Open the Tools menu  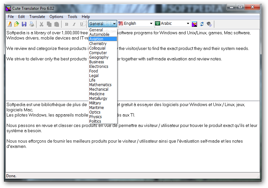[x=73, y=17]
